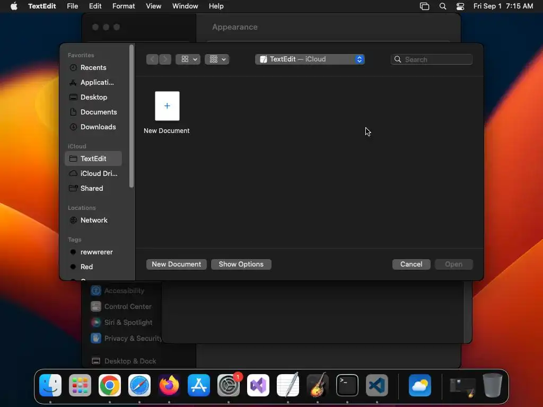The height and width of the screenshot is (407, 543).
Task: Select Siri & Spotlight in Settings window
Action: pos(121,323)
